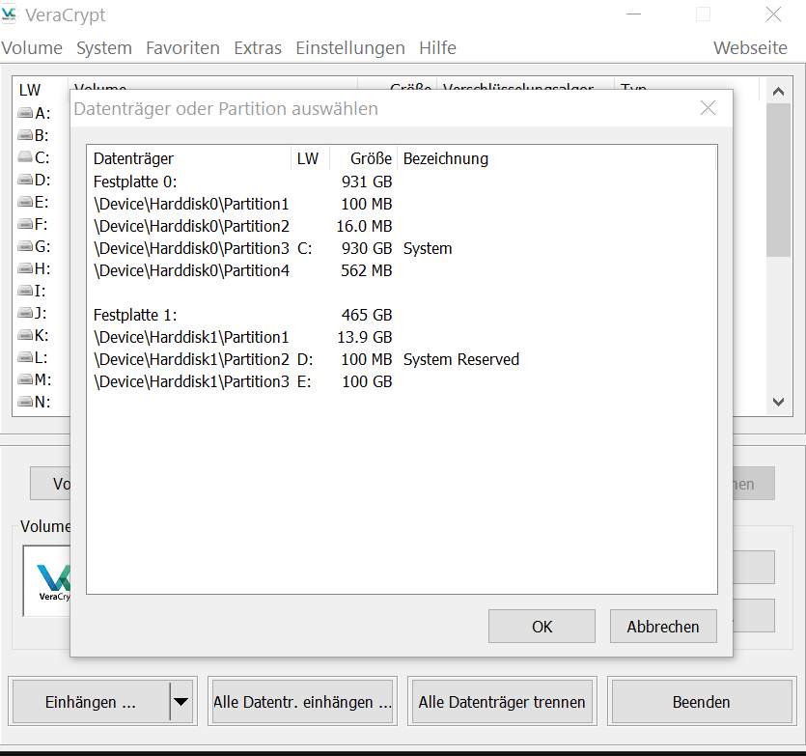
Task: Click the Beenden button
Action: click(x=701, y=702)
